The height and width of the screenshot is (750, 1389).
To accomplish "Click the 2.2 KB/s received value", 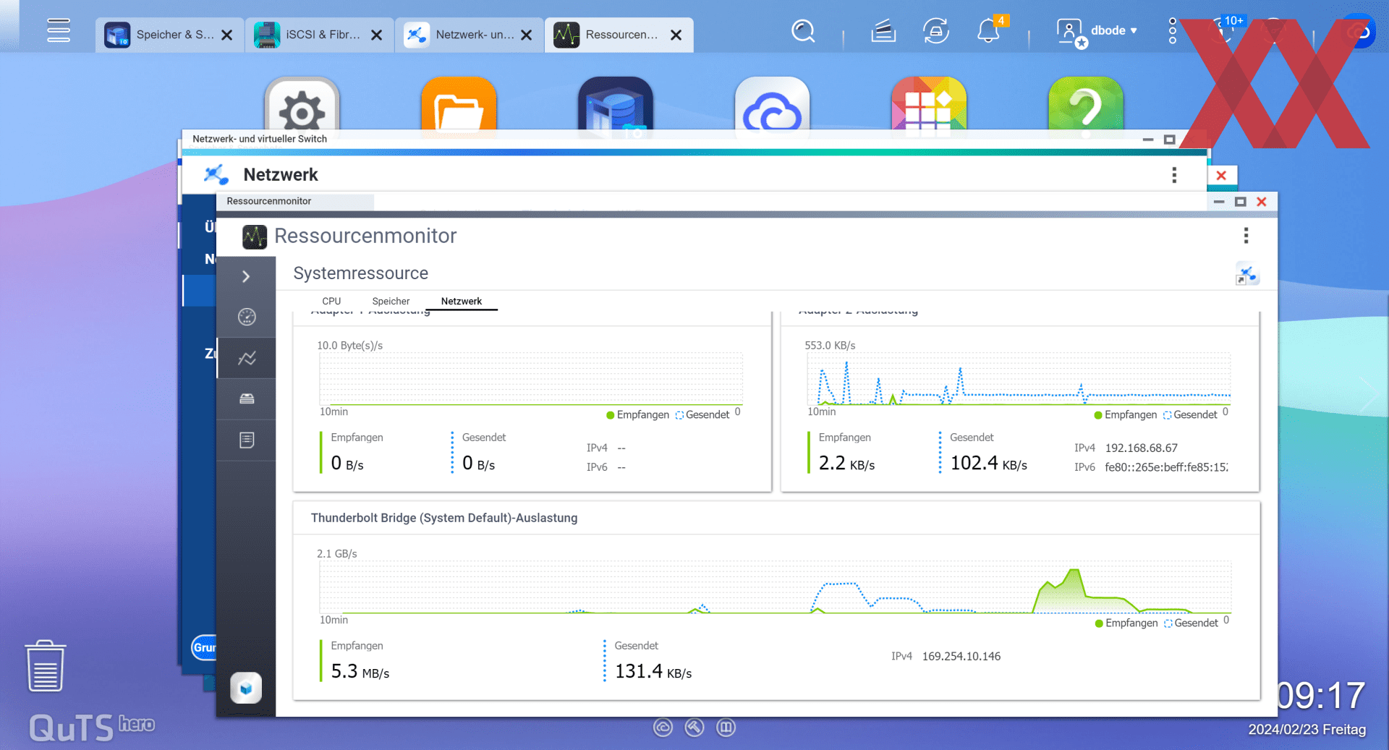I will 846,463.
